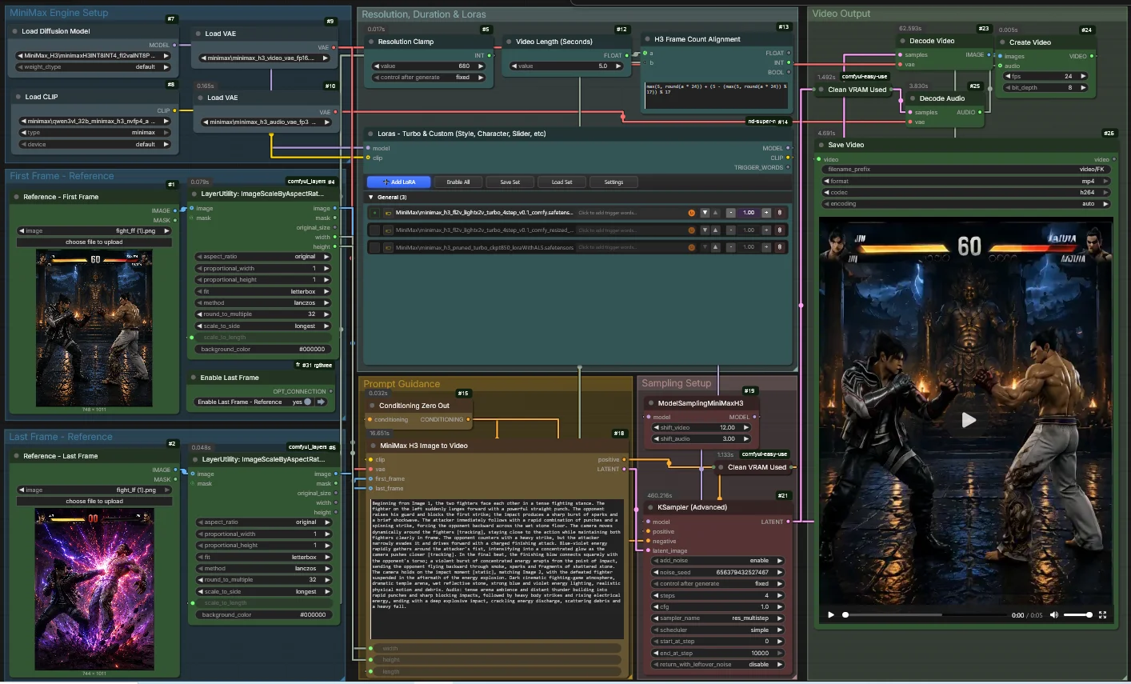Decrease strength of the first LoRA
Image resolution: width=1131 pixels, height=684 pixels.
(x=731, y=213)
